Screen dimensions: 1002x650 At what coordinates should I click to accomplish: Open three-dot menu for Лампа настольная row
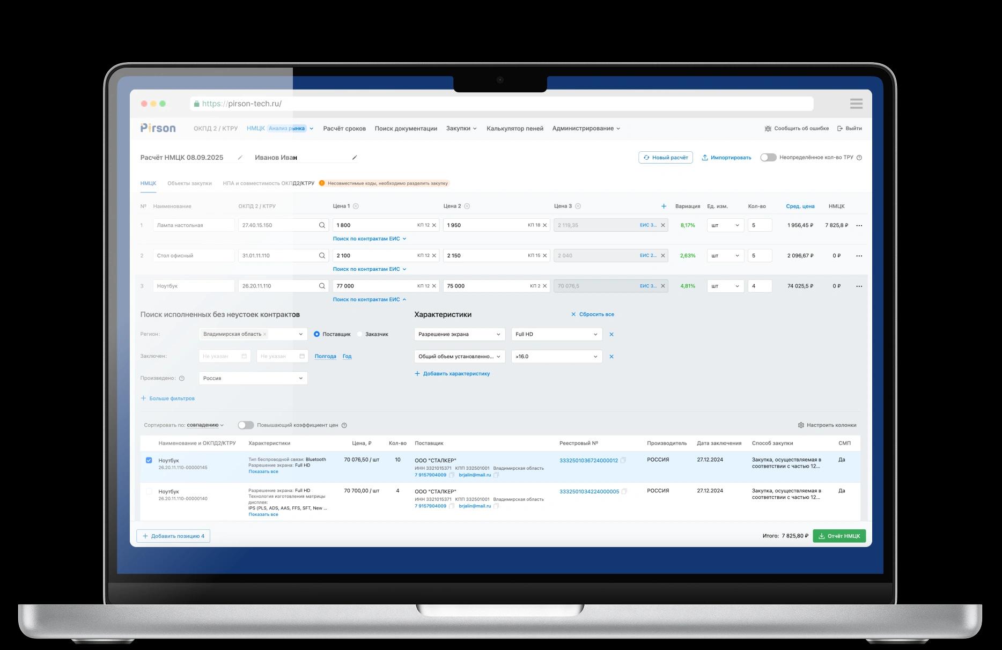pos(859,225)
